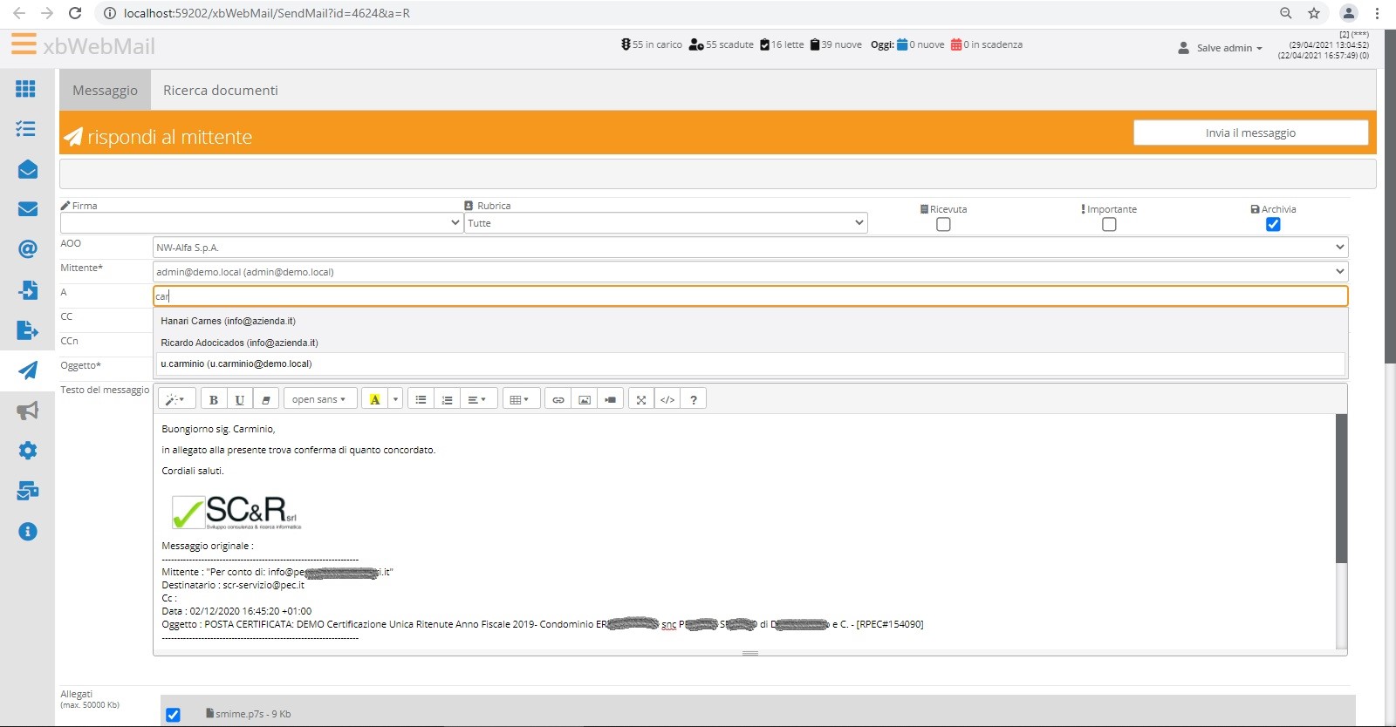Screen dimensions: 1396x727
Task: Uncheck the smime.p7s attachment checkbox
Action: point(173,715)
